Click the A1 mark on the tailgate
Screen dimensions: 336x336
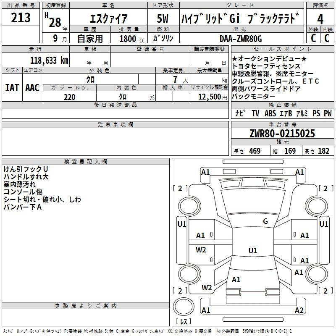coord(236,279)
